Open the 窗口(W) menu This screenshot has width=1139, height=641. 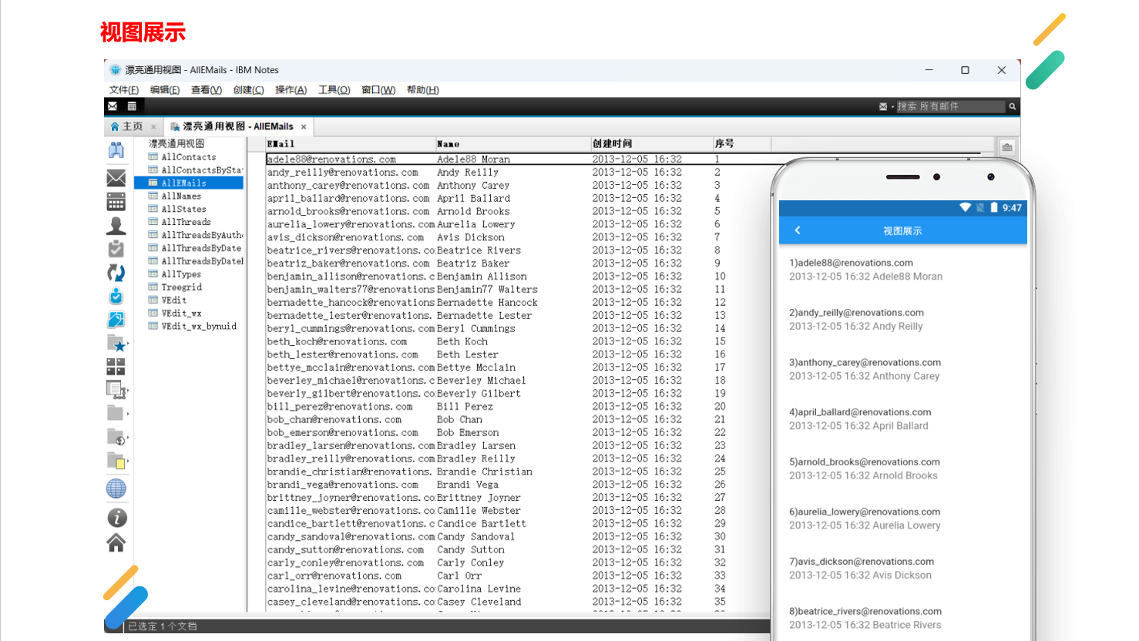pos(378,90)
